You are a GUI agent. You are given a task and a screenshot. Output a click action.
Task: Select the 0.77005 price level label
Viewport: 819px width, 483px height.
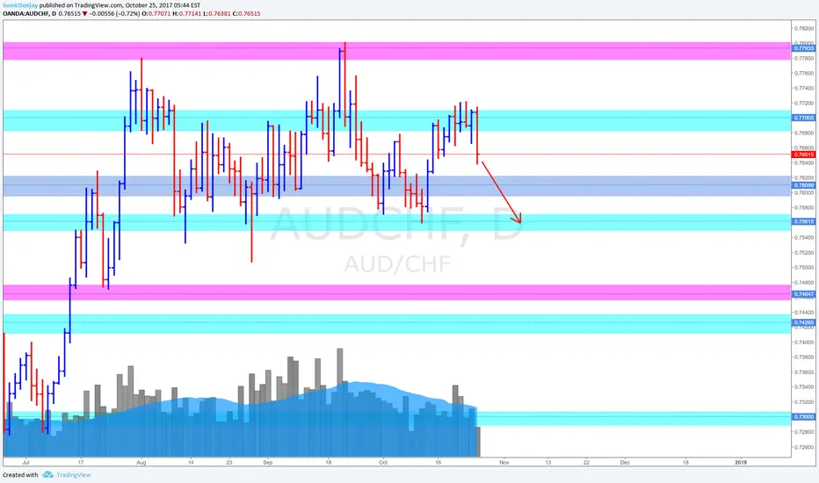803,118
